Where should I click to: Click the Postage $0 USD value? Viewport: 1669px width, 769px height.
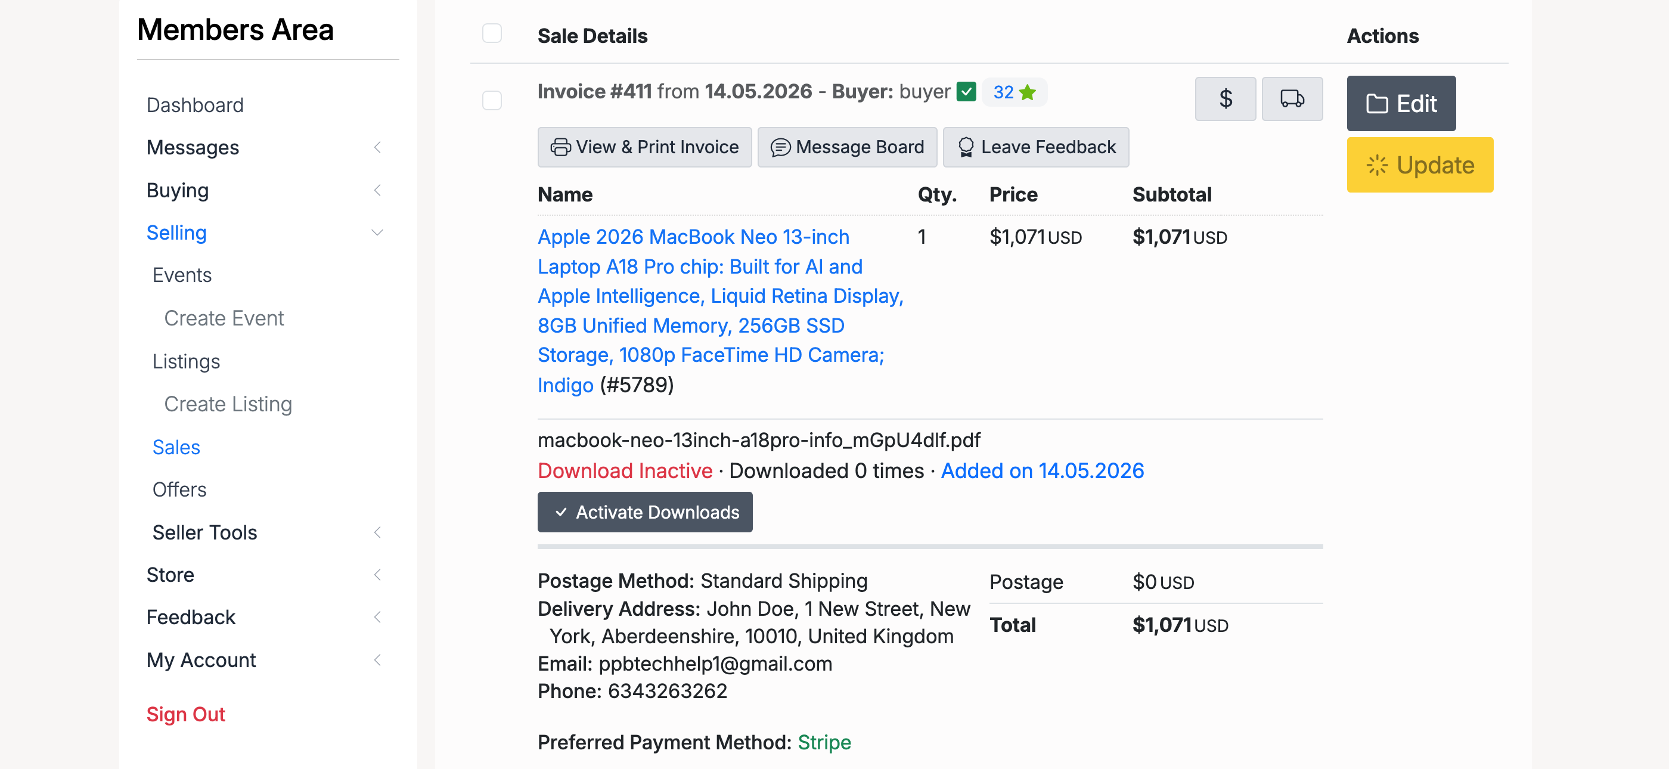[1163, 582]
